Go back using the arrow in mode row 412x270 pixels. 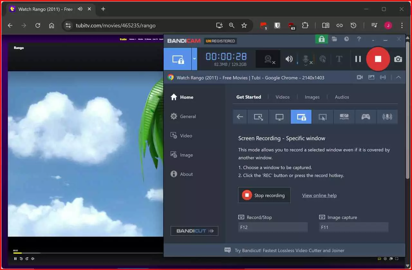(240, 117)
